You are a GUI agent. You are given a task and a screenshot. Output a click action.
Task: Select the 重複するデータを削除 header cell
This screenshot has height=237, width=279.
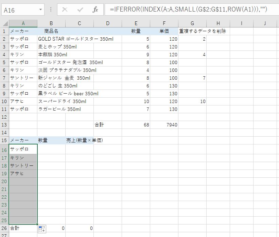coord(192,31)
